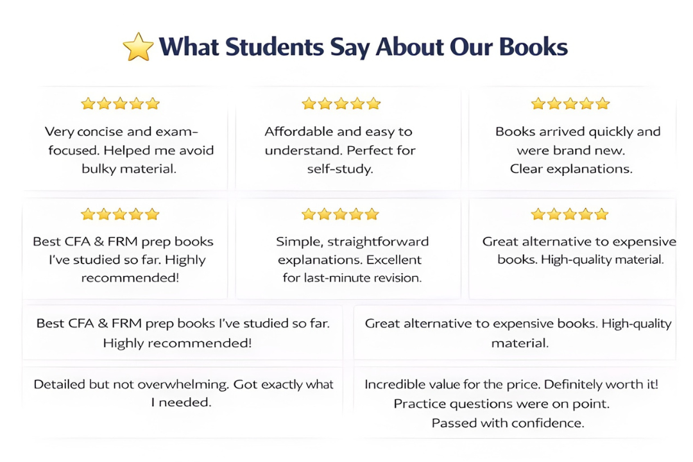This screenshot has height=462, width=693.
Task: Click the starred "Great alternative to expensive" review text
Action: click(x=579, y=251)
